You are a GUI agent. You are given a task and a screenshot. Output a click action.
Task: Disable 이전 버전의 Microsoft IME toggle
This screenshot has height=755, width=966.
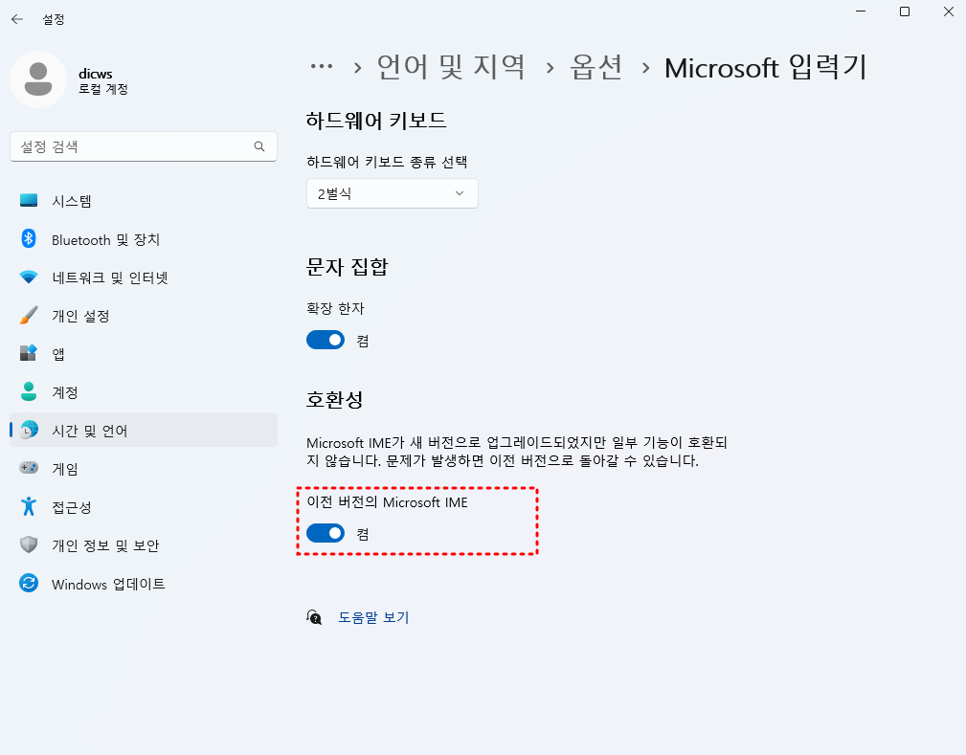326,533
